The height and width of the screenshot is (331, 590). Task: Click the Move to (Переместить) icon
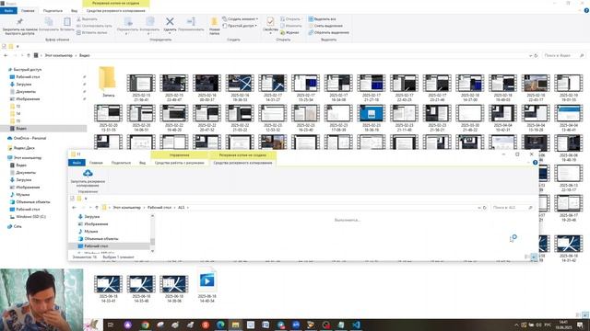pyautogui.click(x=128, y=22)
